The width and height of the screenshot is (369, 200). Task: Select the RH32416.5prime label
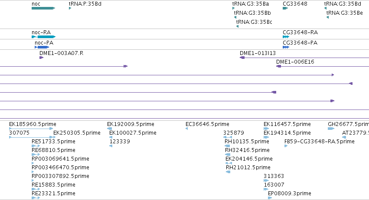coord(247,150)
